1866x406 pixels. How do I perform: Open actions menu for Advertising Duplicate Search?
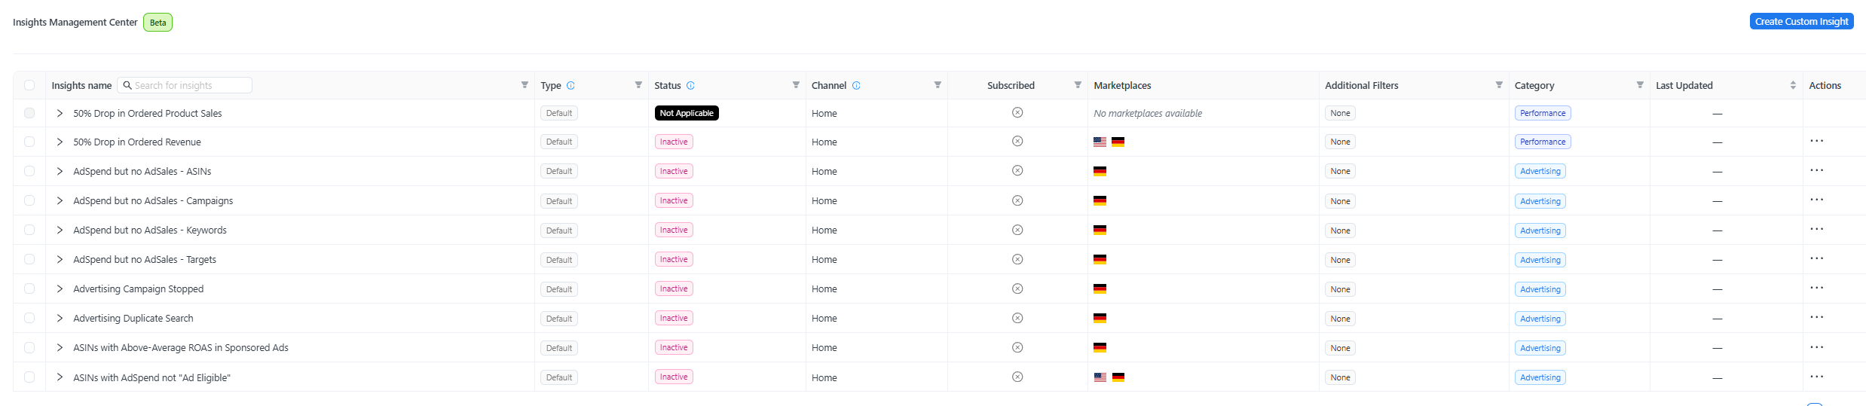(1817, 317)
